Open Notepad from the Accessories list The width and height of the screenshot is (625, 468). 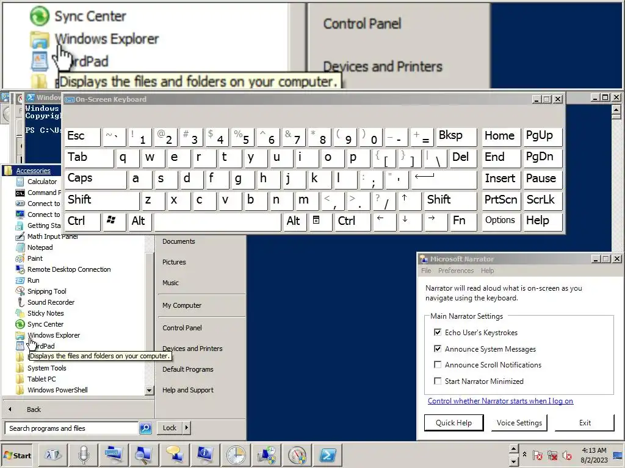(34, 247)
